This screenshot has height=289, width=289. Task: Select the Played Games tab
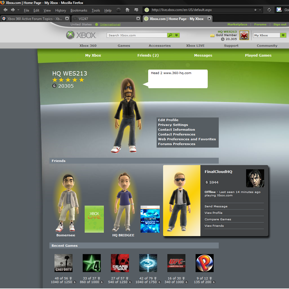(x=258, y=55)
